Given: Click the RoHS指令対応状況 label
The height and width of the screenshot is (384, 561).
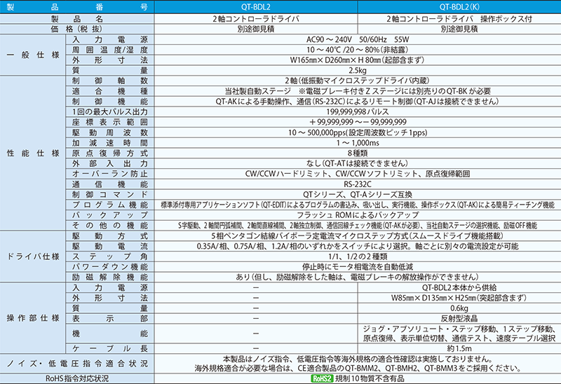Looking at the screenshot, I should [x=77, y=378].
